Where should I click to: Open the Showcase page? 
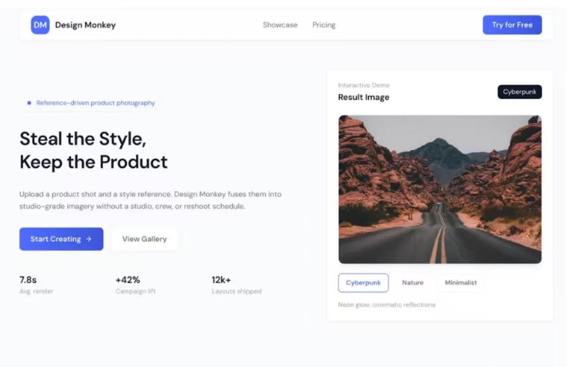pyautogui.click(x=280, y=25)
